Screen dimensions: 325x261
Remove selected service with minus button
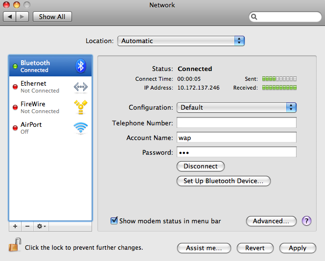coord(27,226)
